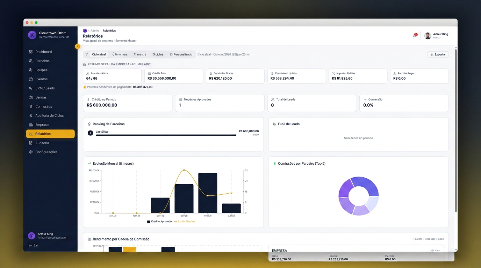
Task: Open Parceiros via its sidebar people icon
Action: pyautogui.click(x=31, y=61)
